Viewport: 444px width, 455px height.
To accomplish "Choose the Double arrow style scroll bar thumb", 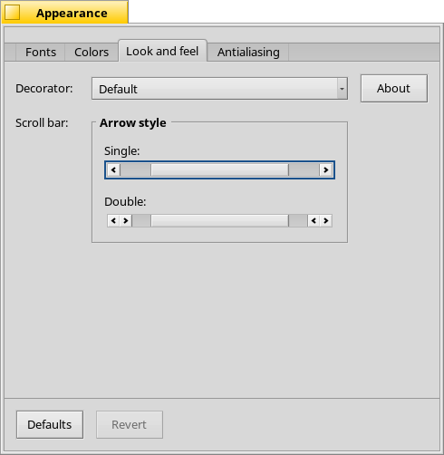I will (219, 220).
